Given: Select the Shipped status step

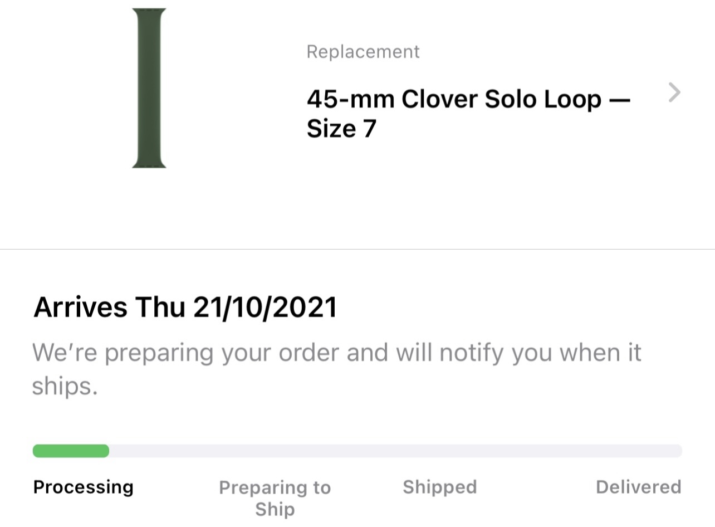Looking at the screenshot, I should coord(440,487).
